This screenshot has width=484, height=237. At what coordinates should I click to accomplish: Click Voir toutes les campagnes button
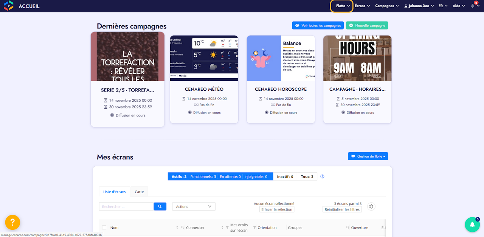click(318, 25)
